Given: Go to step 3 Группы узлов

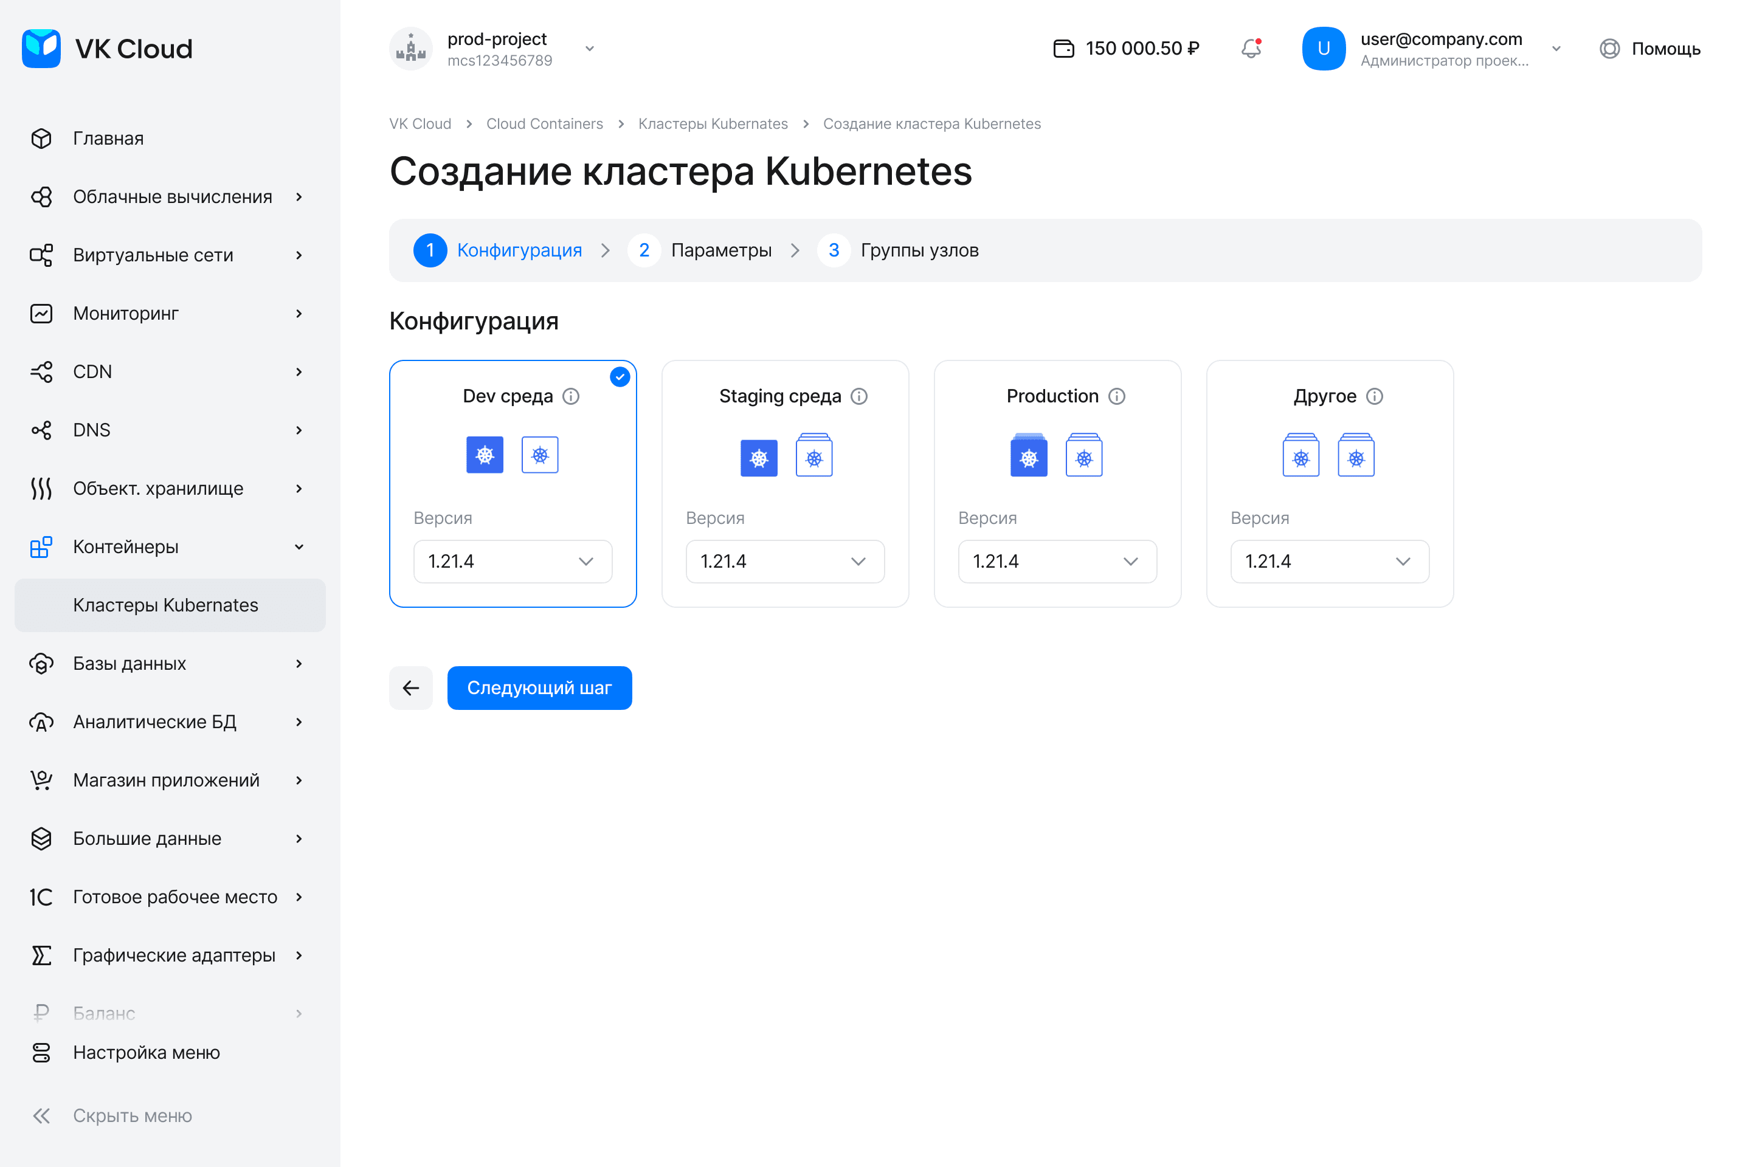Looking at the screenshot, I should point(898,250).
